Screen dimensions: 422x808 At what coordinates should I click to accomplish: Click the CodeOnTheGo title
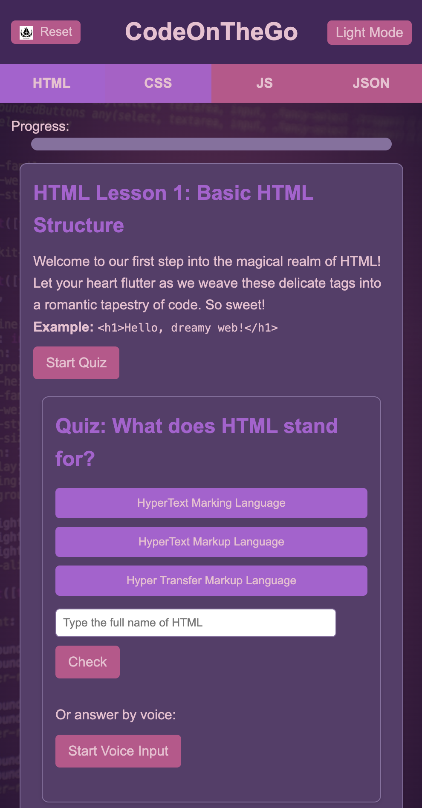pyautogui.click(x=211, y=32)
